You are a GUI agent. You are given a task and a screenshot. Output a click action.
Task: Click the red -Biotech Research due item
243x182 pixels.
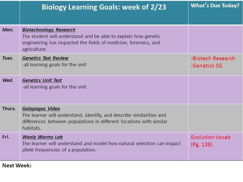(213, 58)
